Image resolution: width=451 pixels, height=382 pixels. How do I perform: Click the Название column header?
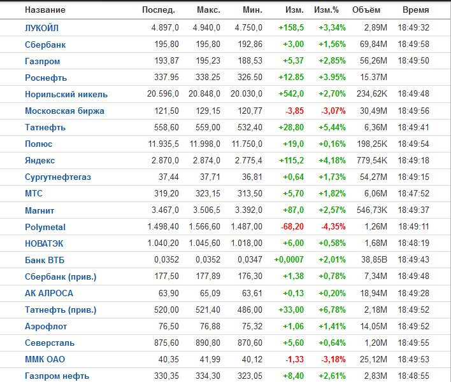[45, 10]
